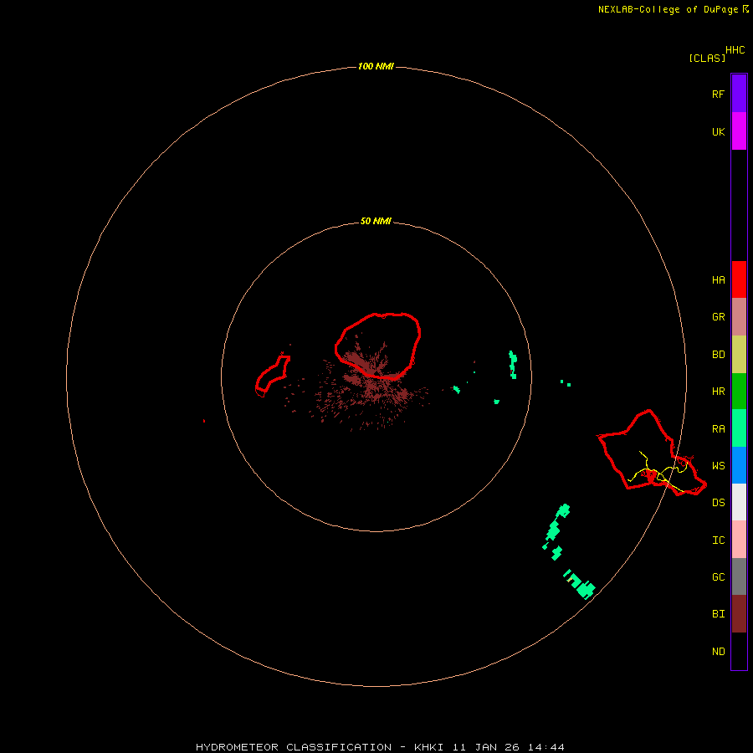Click the WS legend label
Image resolution: width=753 pixels, height=753 pixels.
coord(718,465)
